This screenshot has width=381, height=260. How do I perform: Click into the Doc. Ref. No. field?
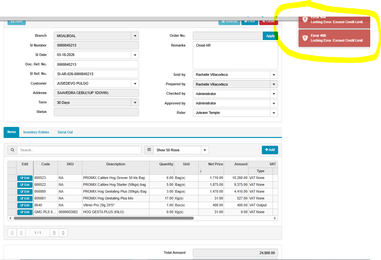click(96, 64)
